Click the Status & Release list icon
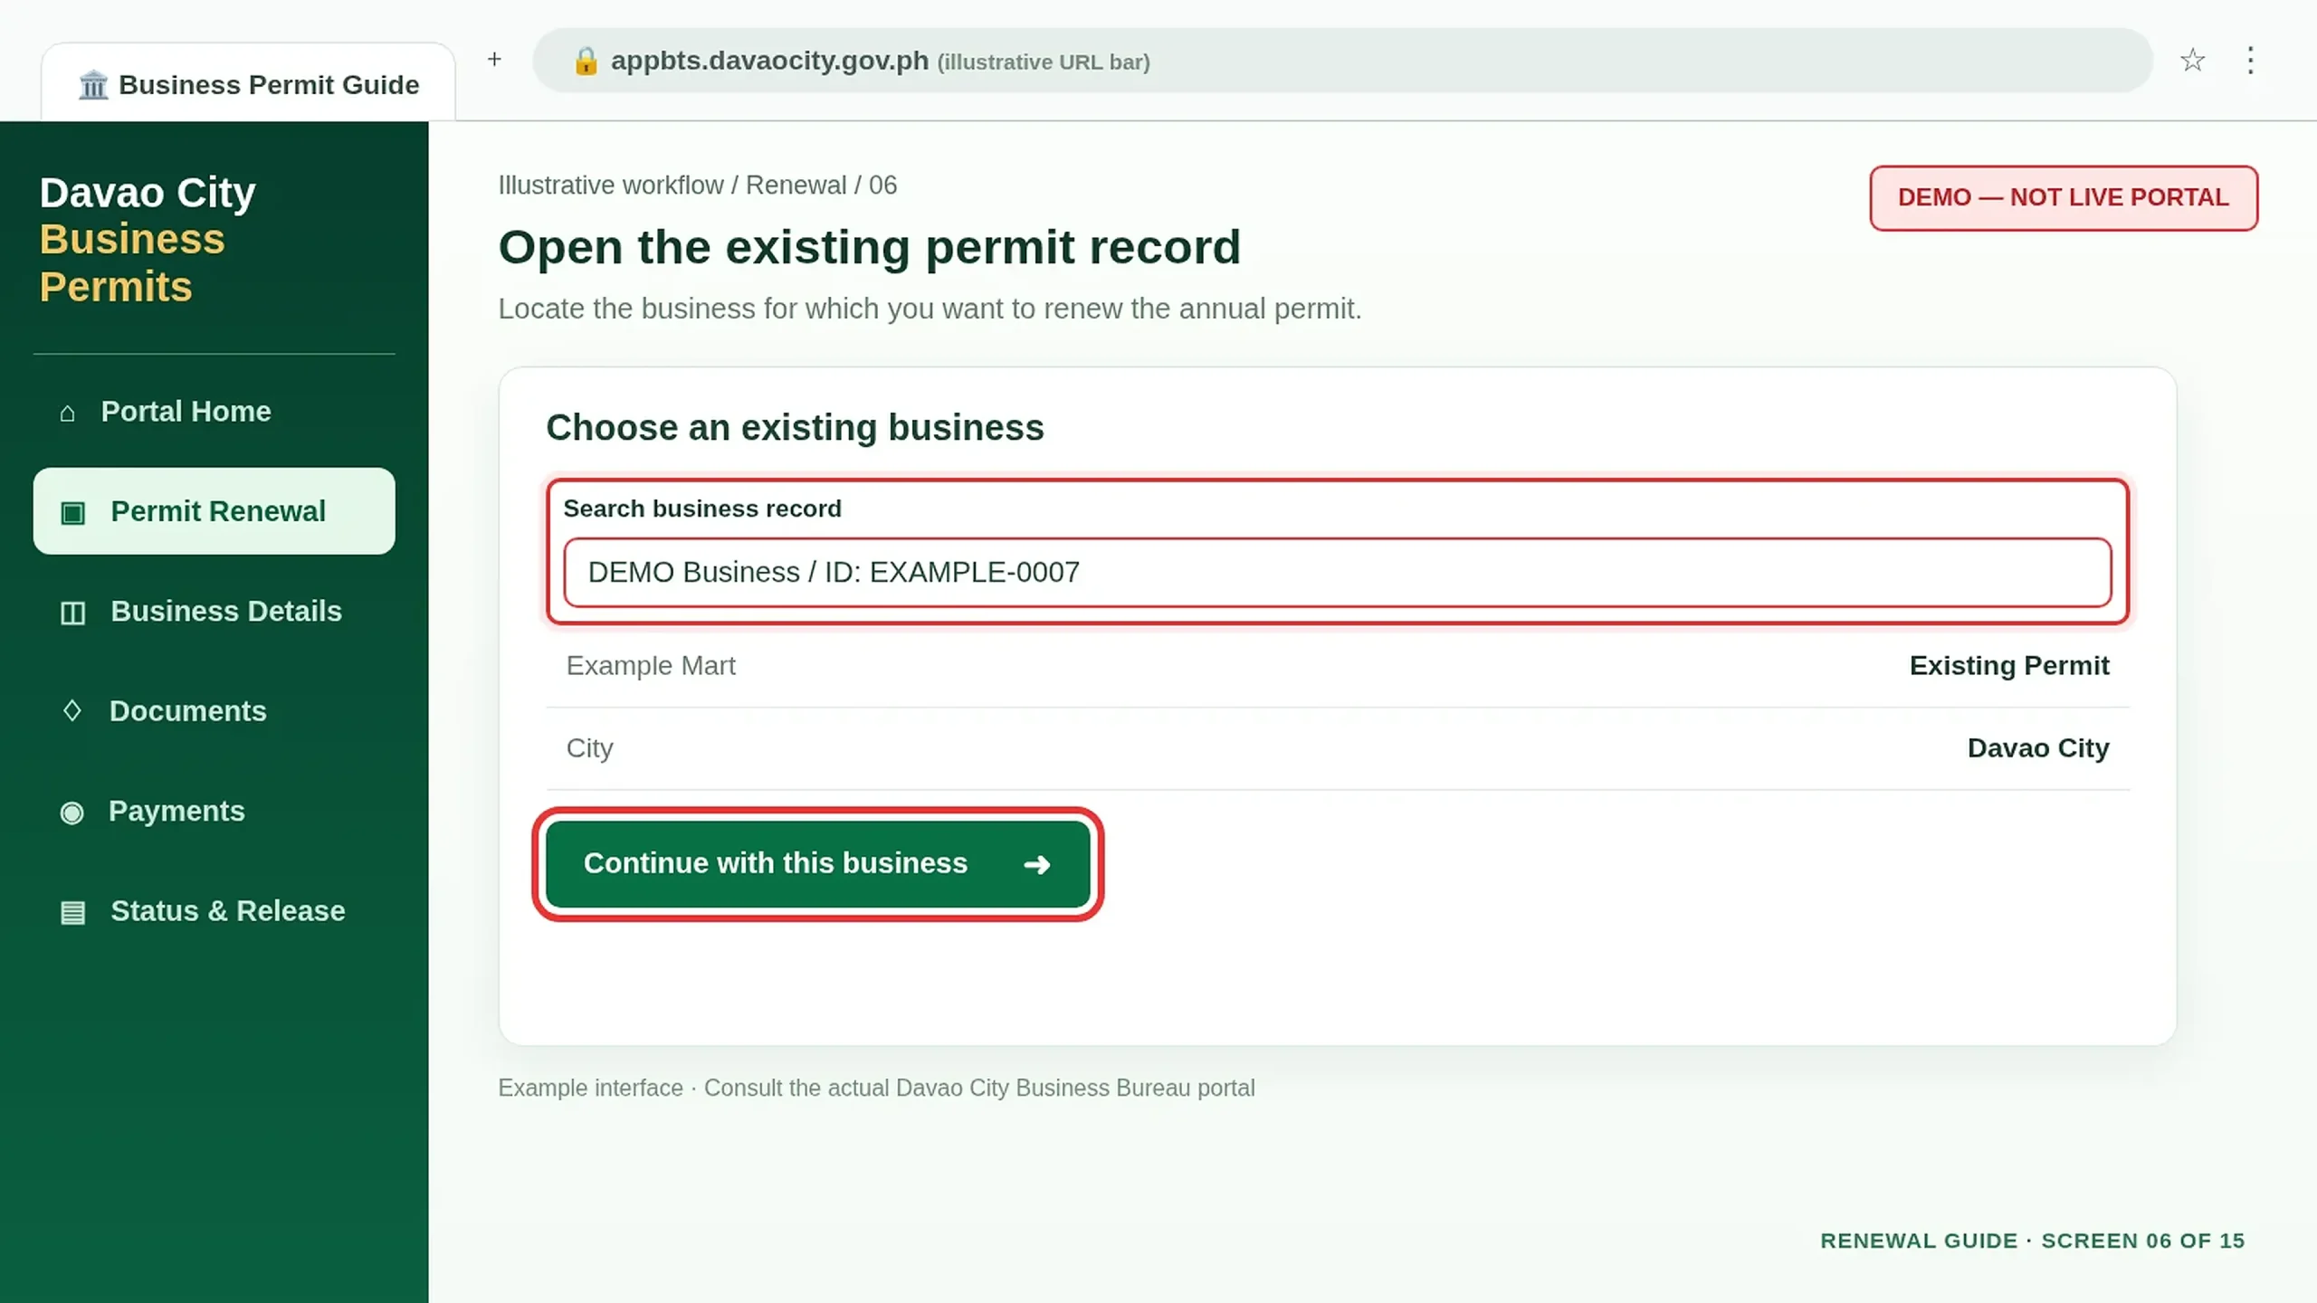The width and height of the screenshot is (2317, 1303). coord(72,912)
